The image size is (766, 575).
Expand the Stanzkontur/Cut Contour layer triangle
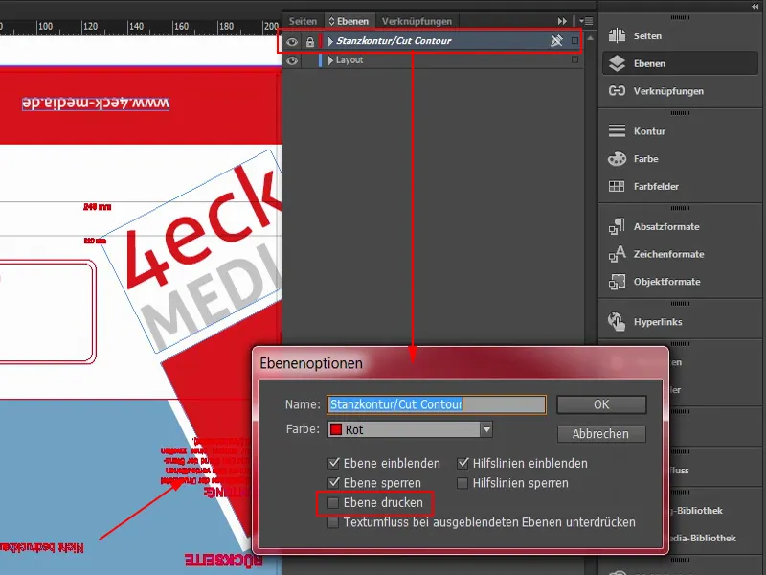point(330,41)
